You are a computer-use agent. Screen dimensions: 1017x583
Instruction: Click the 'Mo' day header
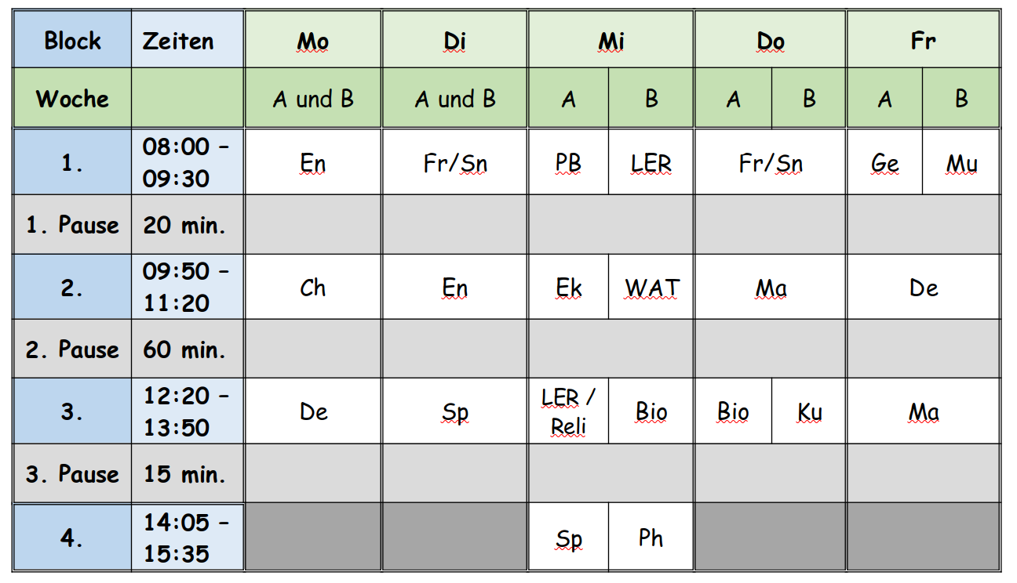coord(313,40)
